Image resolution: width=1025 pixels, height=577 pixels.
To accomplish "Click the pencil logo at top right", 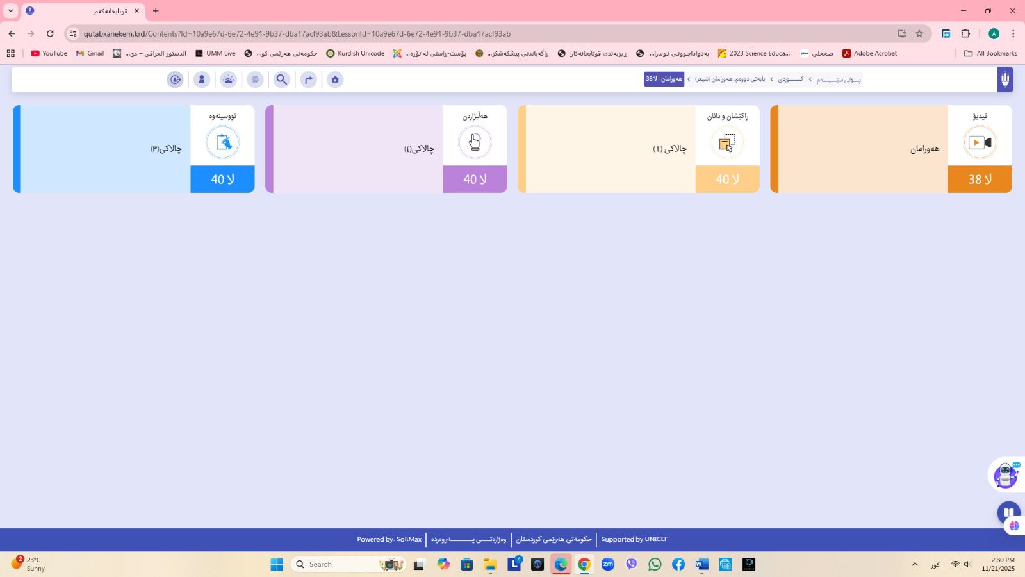I will tap(1004, 79).
